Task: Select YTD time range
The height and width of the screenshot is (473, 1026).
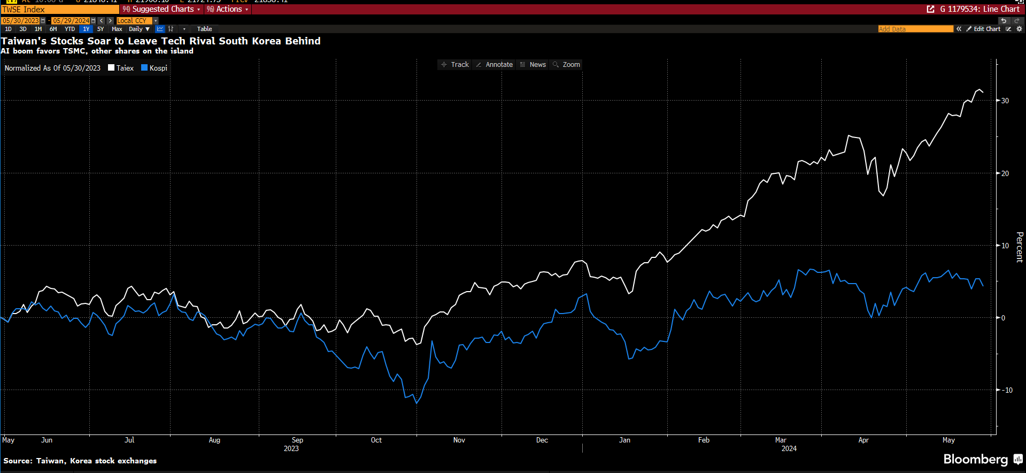Action: pyautogui.click(x=70, y=29)
